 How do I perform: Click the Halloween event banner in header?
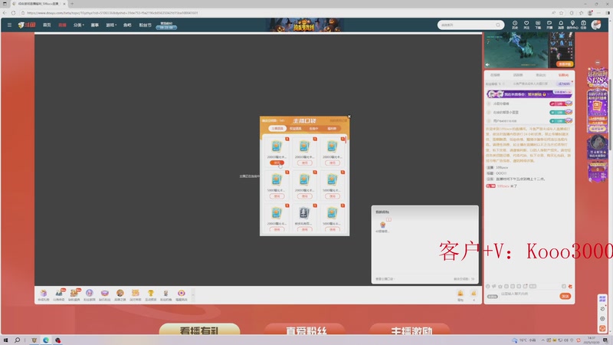point(304,25)
